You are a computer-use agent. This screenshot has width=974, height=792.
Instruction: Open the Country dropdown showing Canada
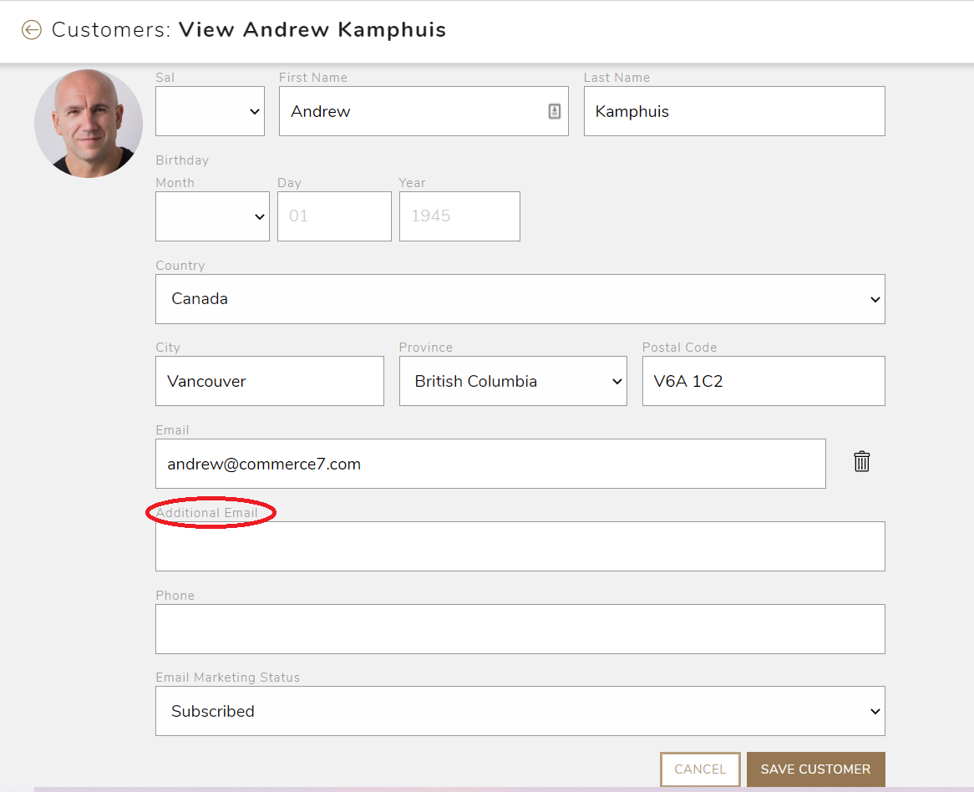coord(520,298)
